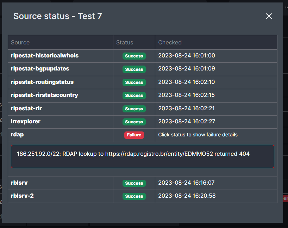Image resolution: width=288 pixels, height=228 pixels.
Task: Click the 'Source status - Test 7' title
Action: point(58,16)
